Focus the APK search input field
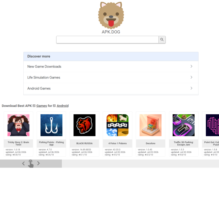219x219 pixels. pos(107,40)
